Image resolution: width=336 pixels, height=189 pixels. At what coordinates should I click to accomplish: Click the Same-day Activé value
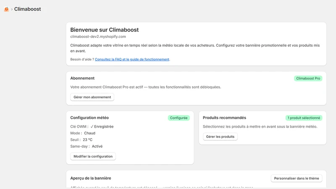pos(97,146)
